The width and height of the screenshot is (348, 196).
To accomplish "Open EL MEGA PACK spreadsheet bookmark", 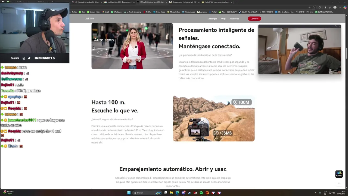I will 324,12.
